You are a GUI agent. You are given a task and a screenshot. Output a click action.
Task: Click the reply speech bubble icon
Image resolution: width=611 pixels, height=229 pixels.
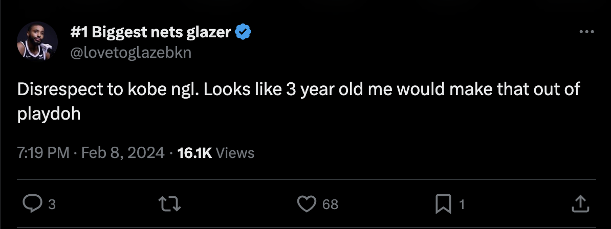click(x=33, y=204)
